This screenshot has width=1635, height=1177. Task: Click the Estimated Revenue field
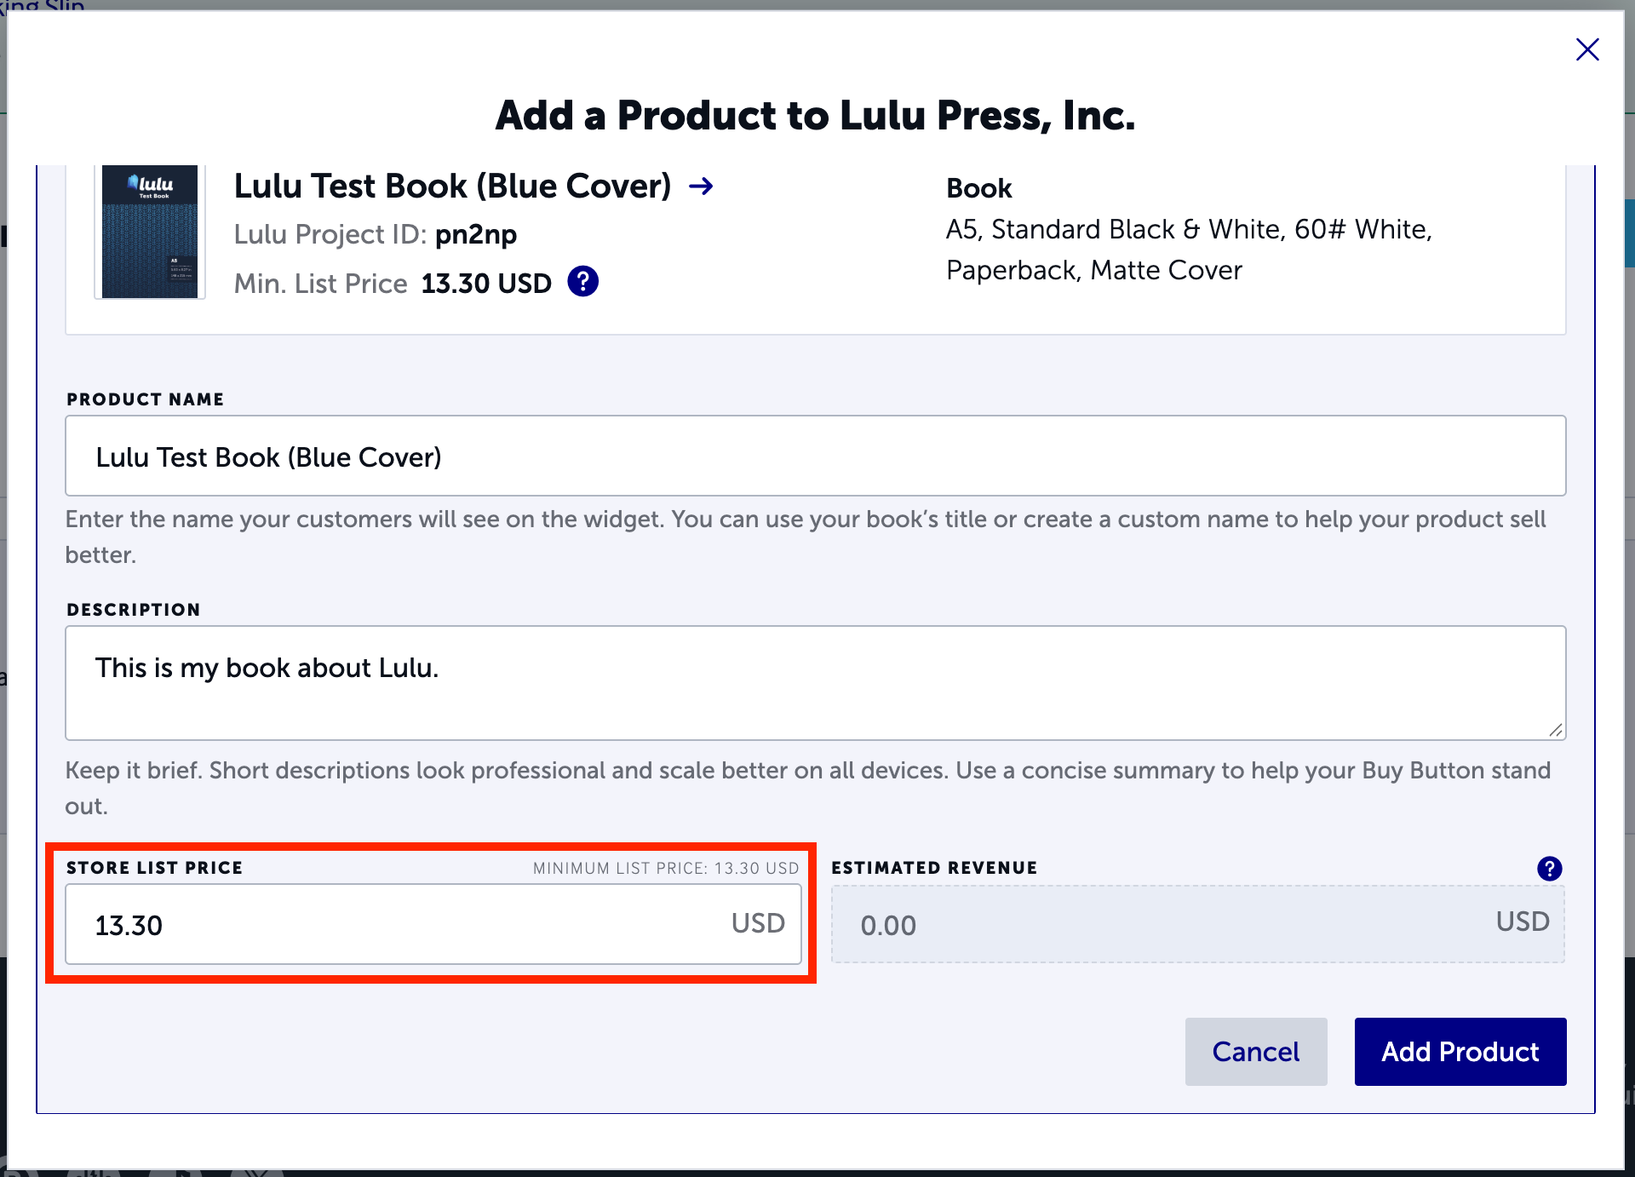click(1198, 924)
